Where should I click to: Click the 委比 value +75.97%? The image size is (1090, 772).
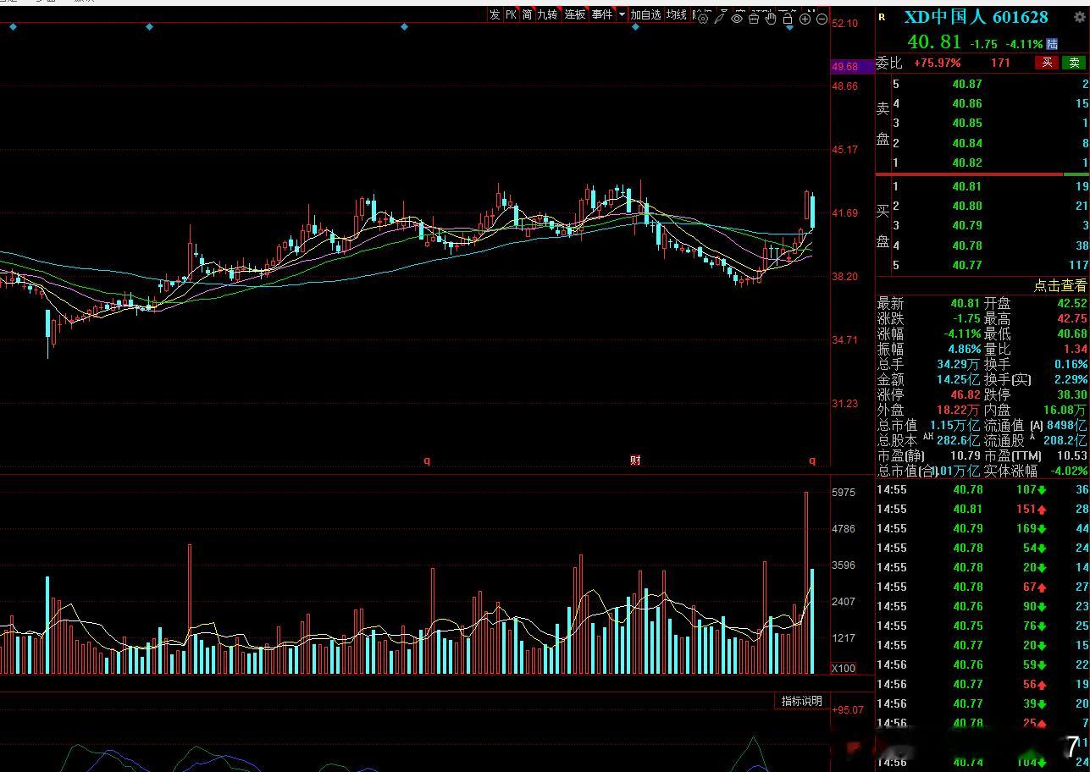tap(937, 63)
